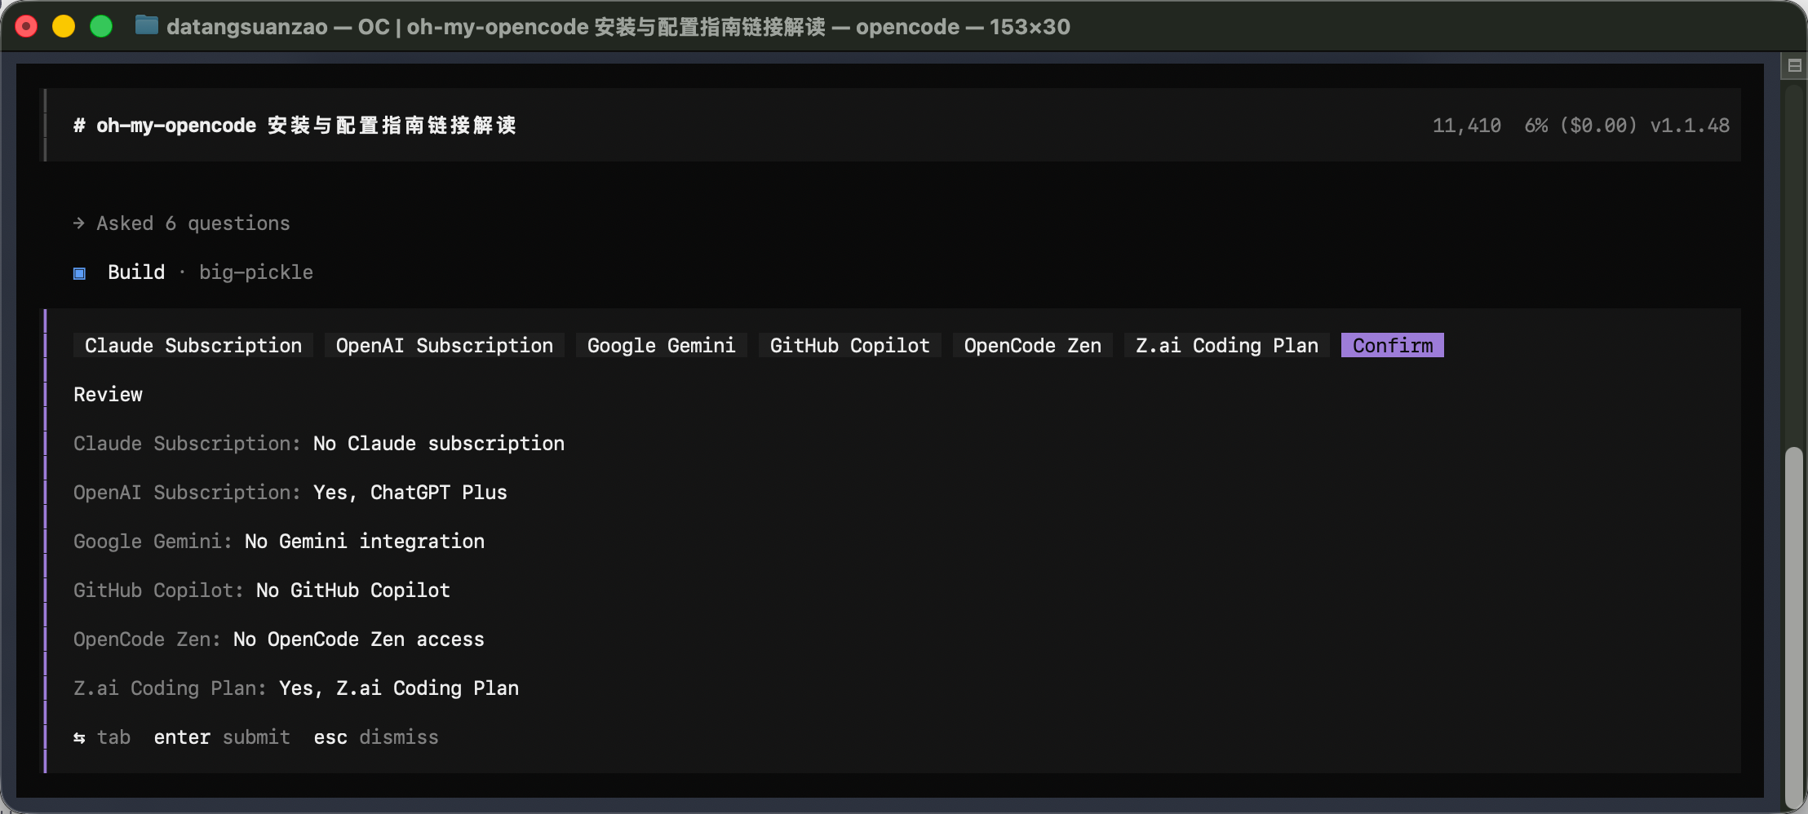Close the terminal window with red button
The width and height of the screenshot is (1808, 814).
(26, 27)
